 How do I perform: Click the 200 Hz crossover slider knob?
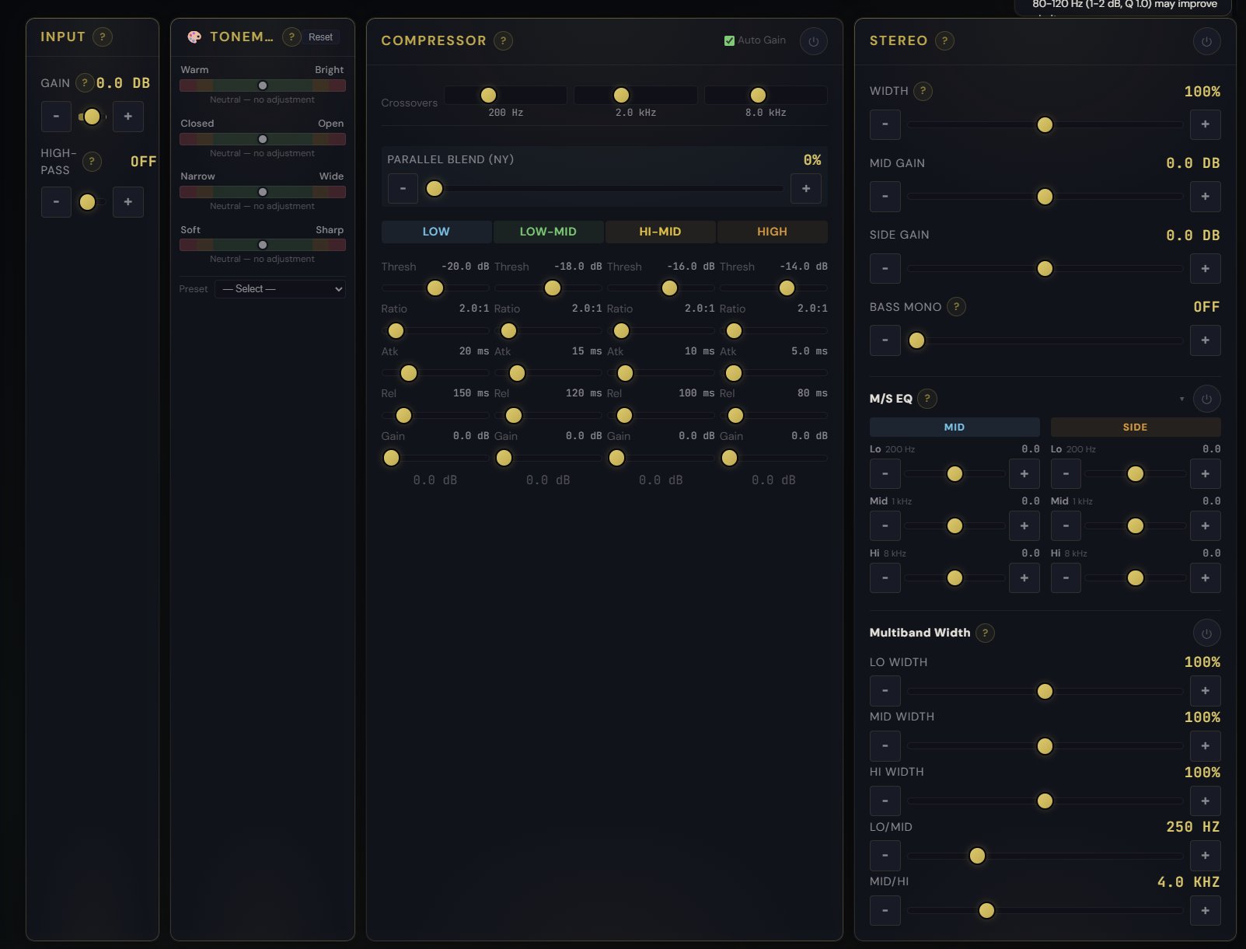point(488,95)
